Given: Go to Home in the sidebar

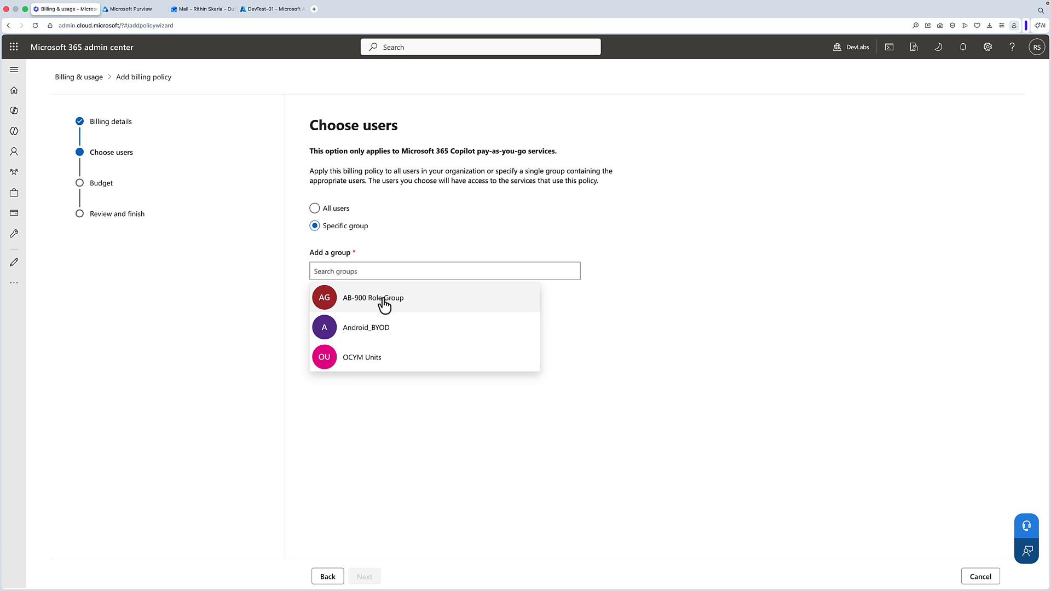Looking at the screenshot, I should (x=14, y=90).
